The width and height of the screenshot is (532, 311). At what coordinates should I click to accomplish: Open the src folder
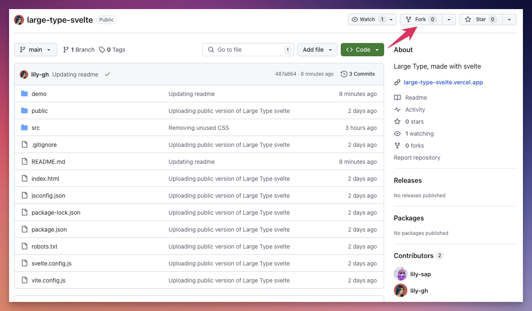[36, 128]
